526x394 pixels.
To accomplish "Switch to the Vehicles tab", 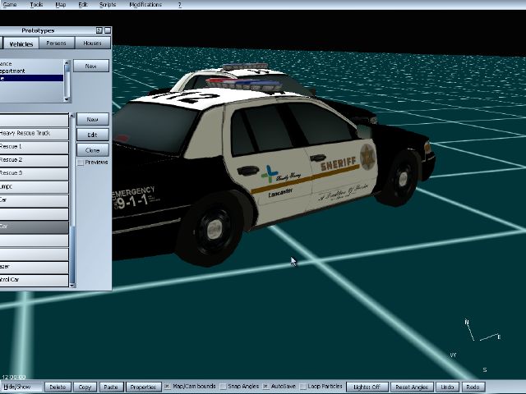I will 21,44.
